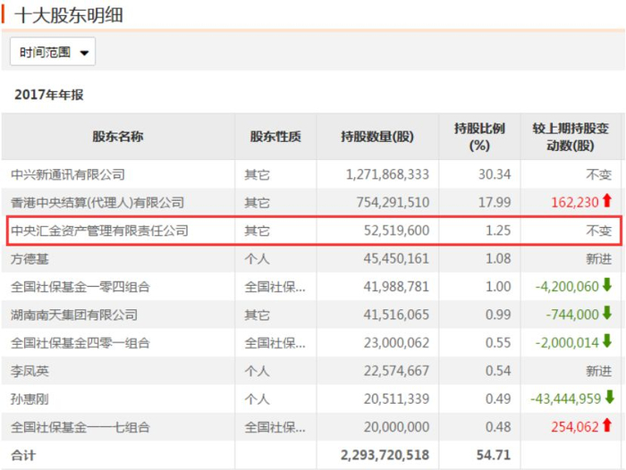Click holding amount 1,271,868,333

click(387, 174)
